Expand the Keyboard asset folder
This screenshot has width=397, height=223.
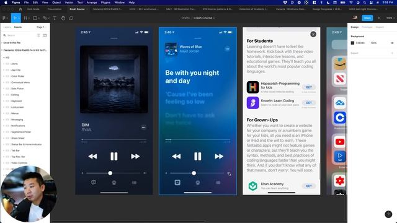(4, 101)
